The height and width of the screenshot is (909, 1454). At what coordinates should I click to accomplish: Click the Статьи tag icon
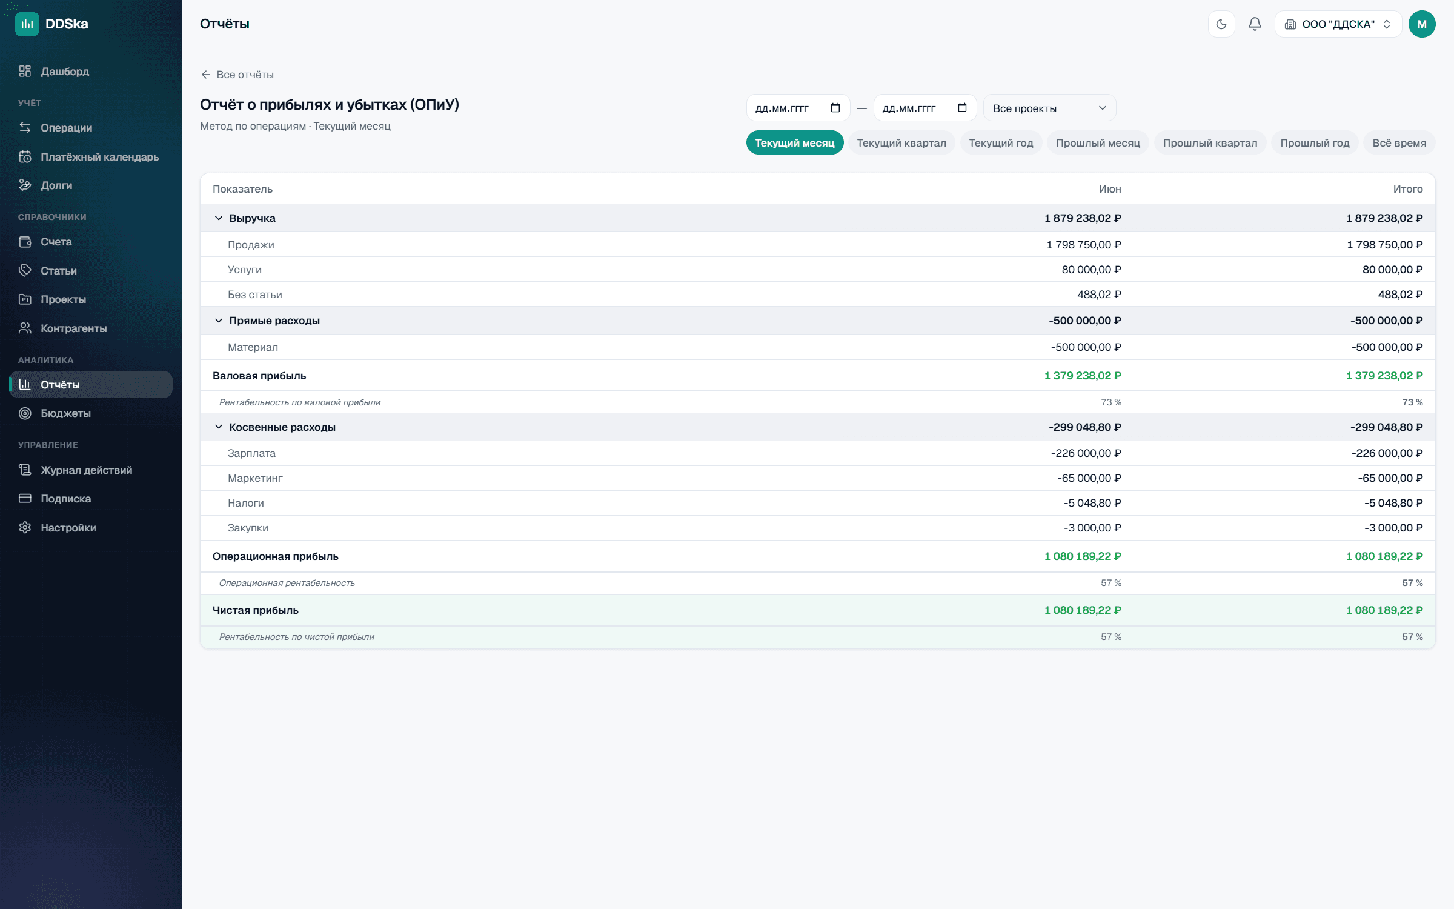(x=25, y=271)
